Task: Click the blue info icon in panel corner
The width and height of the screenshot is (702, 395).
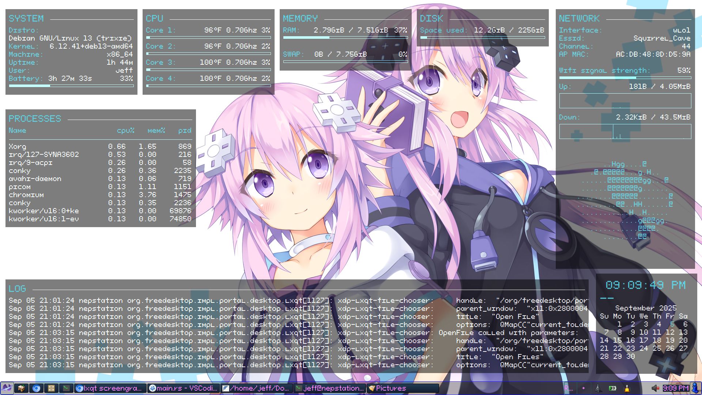Action: 695,388
